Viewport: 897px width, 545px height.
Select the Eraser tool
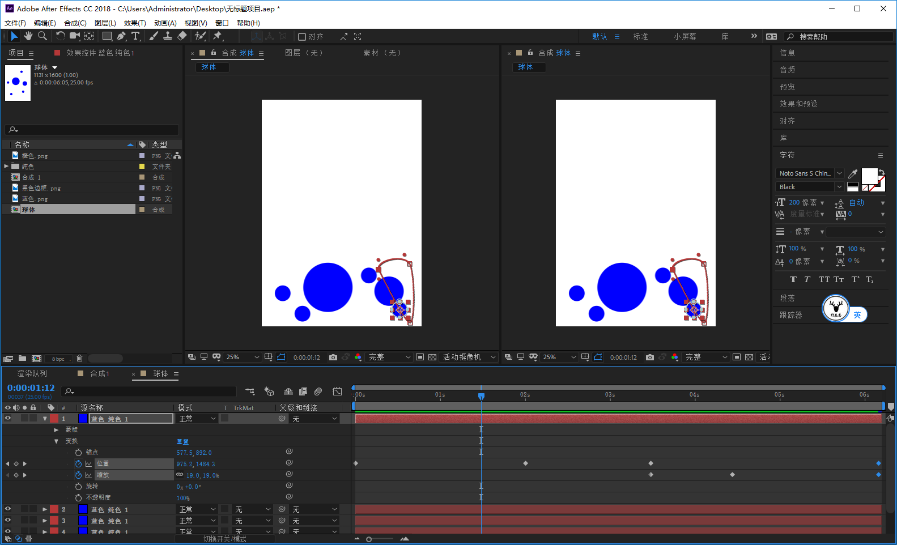click(182, 36)
